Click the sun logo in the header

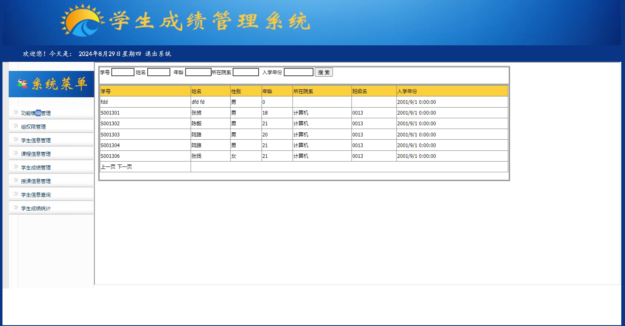[82, 21]
